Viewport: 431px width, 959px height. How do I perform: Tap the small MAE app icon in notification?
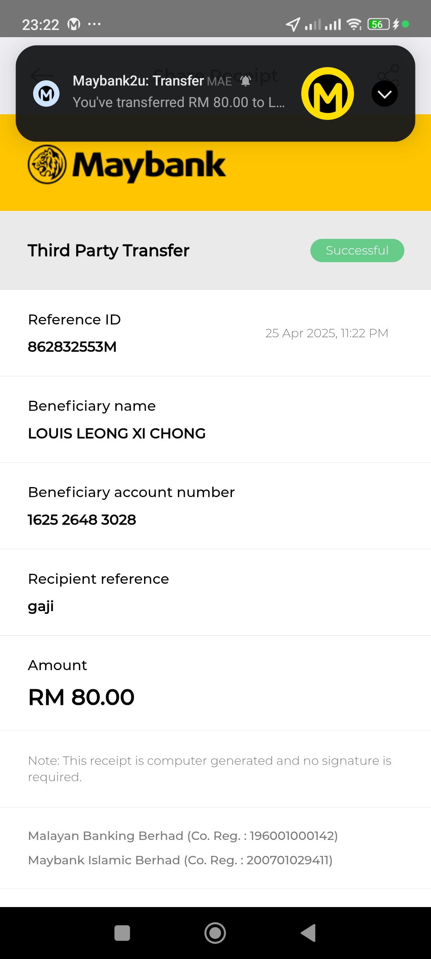coord(46,94)
